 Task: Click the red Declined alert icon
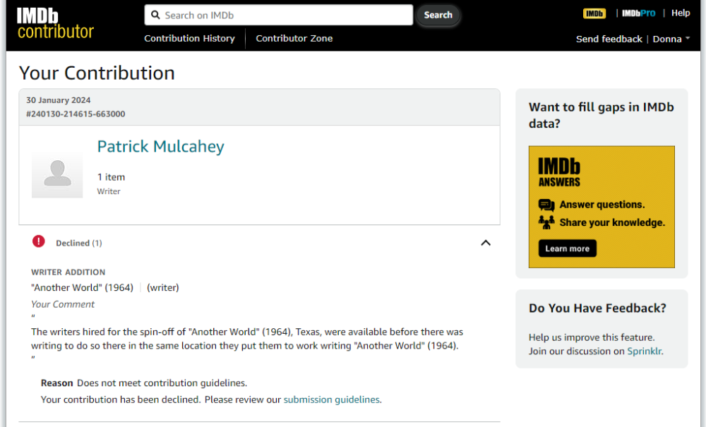click(x=39, y=242)
